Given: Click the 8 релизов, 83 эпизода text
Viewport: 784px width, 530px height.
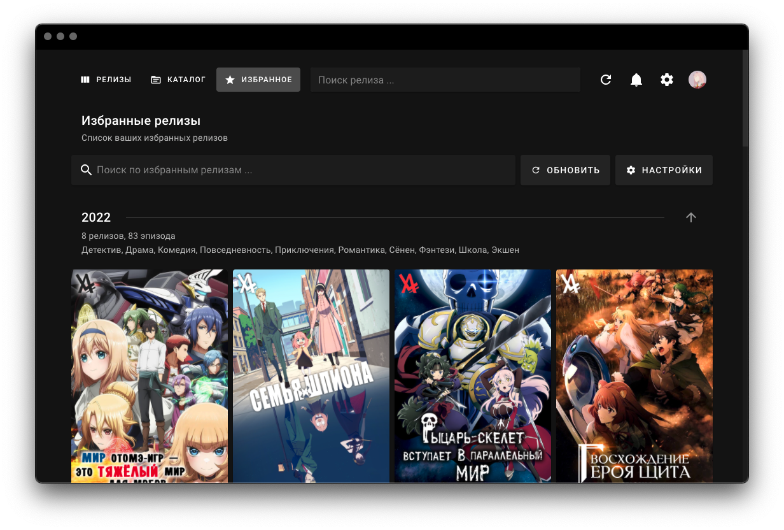Looking at the screenshot, I should (x=129, y=236).
